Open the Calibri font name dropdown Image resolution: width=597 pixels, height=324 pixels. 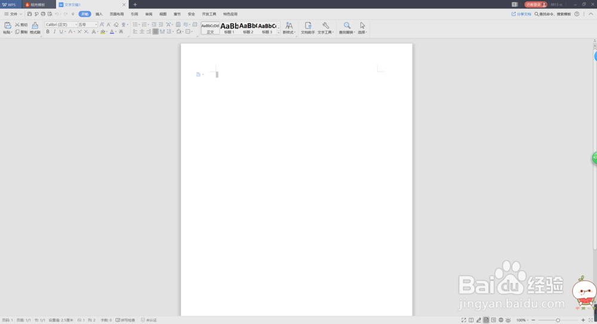point(76,24)
